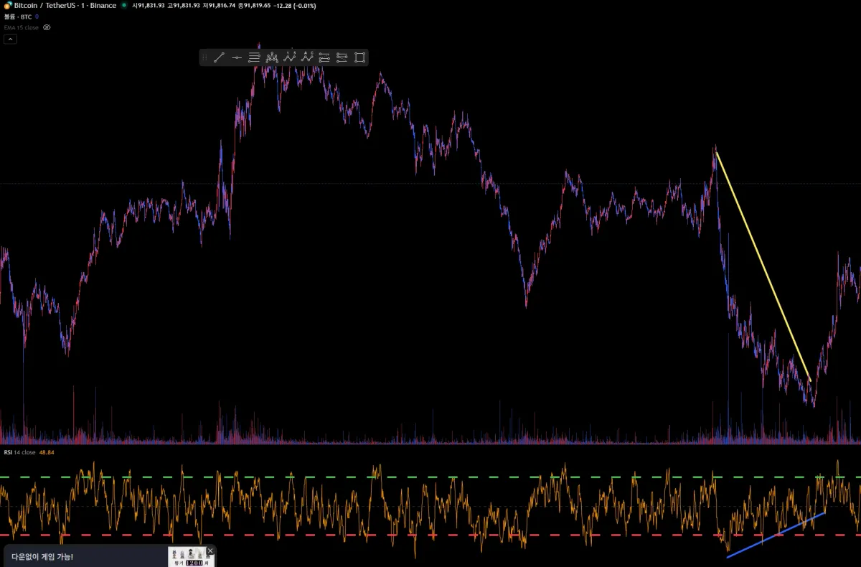Click the RSI value 48.84
The height and width of the screenshot is (567, 861).
pos(47,453)
